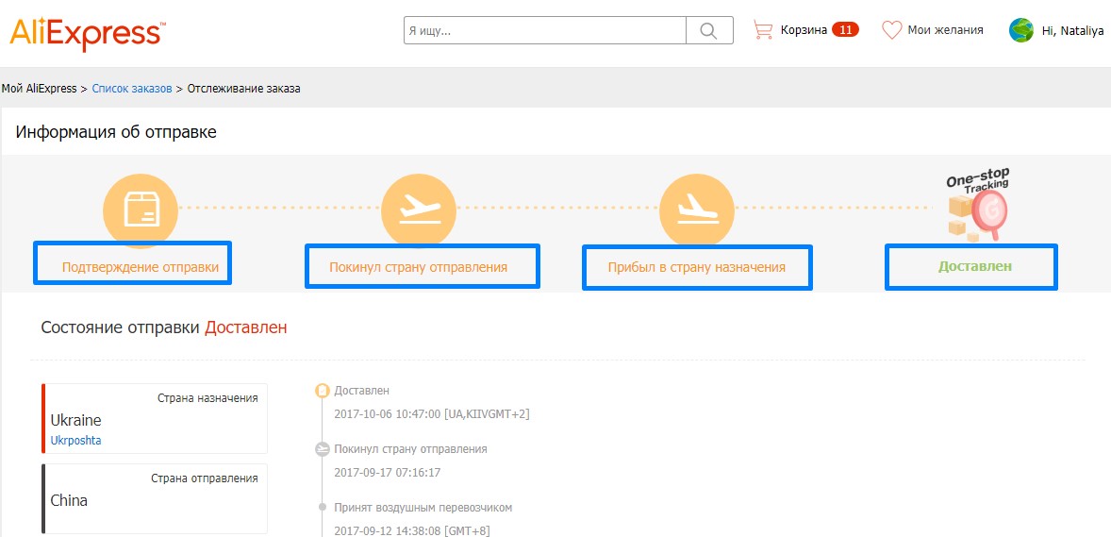This screenshot has width=1111, height=537.
Task: Click the Информация об отправке heading
Action: tap(116, 132)
